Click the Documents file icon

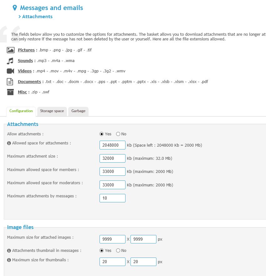[x=10, y=82]
